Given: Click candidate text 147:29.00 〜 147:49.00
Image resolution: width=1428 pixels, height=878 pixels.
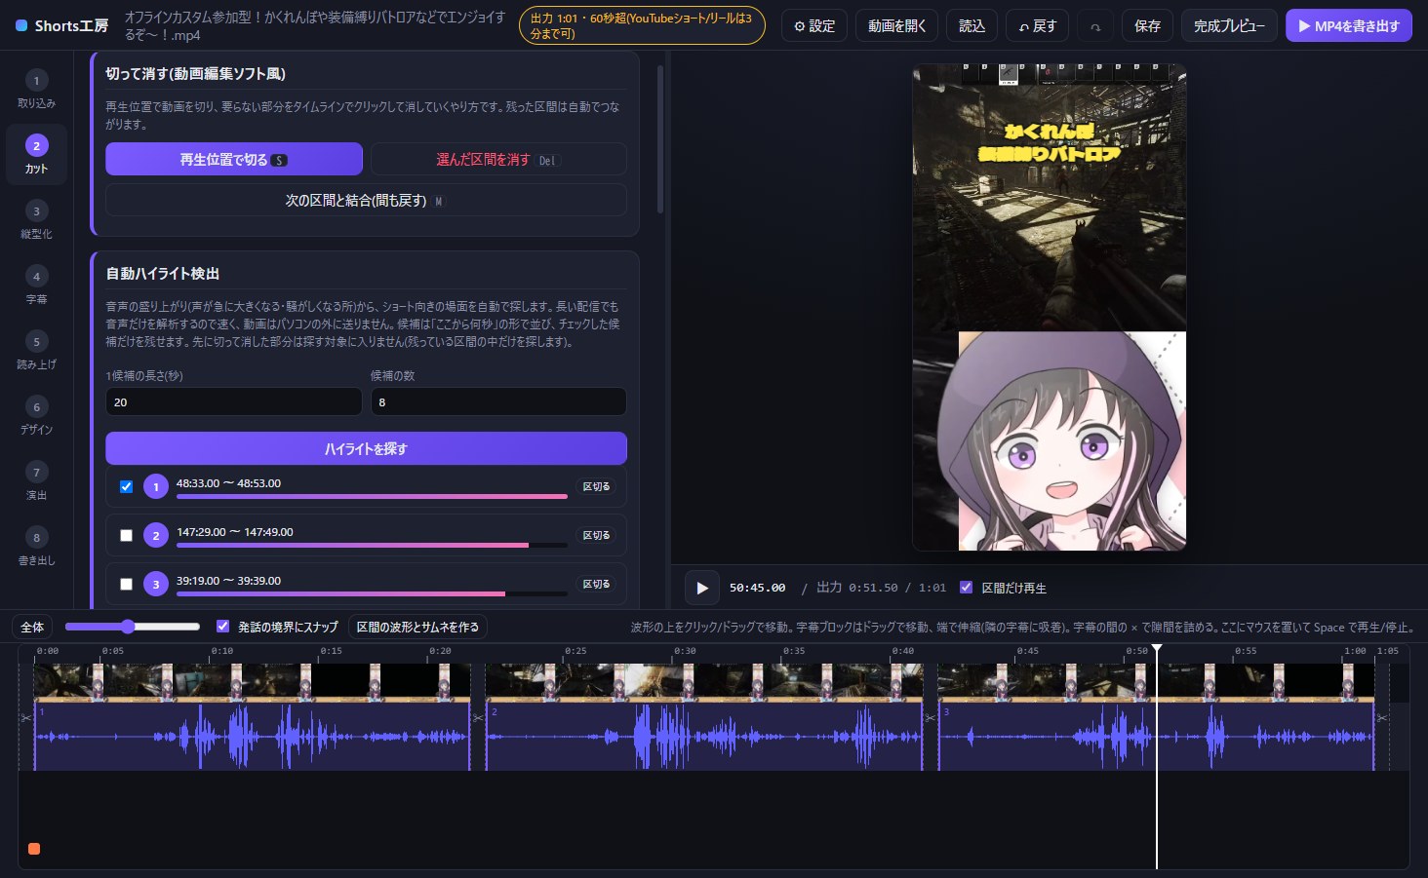Looking at the screenshot, I should point(235,532).
